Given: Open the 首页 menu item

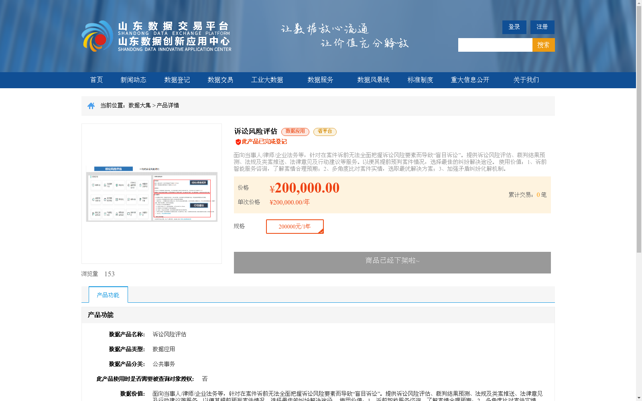Looking at the screenshot, I should [x=96, y=80].
